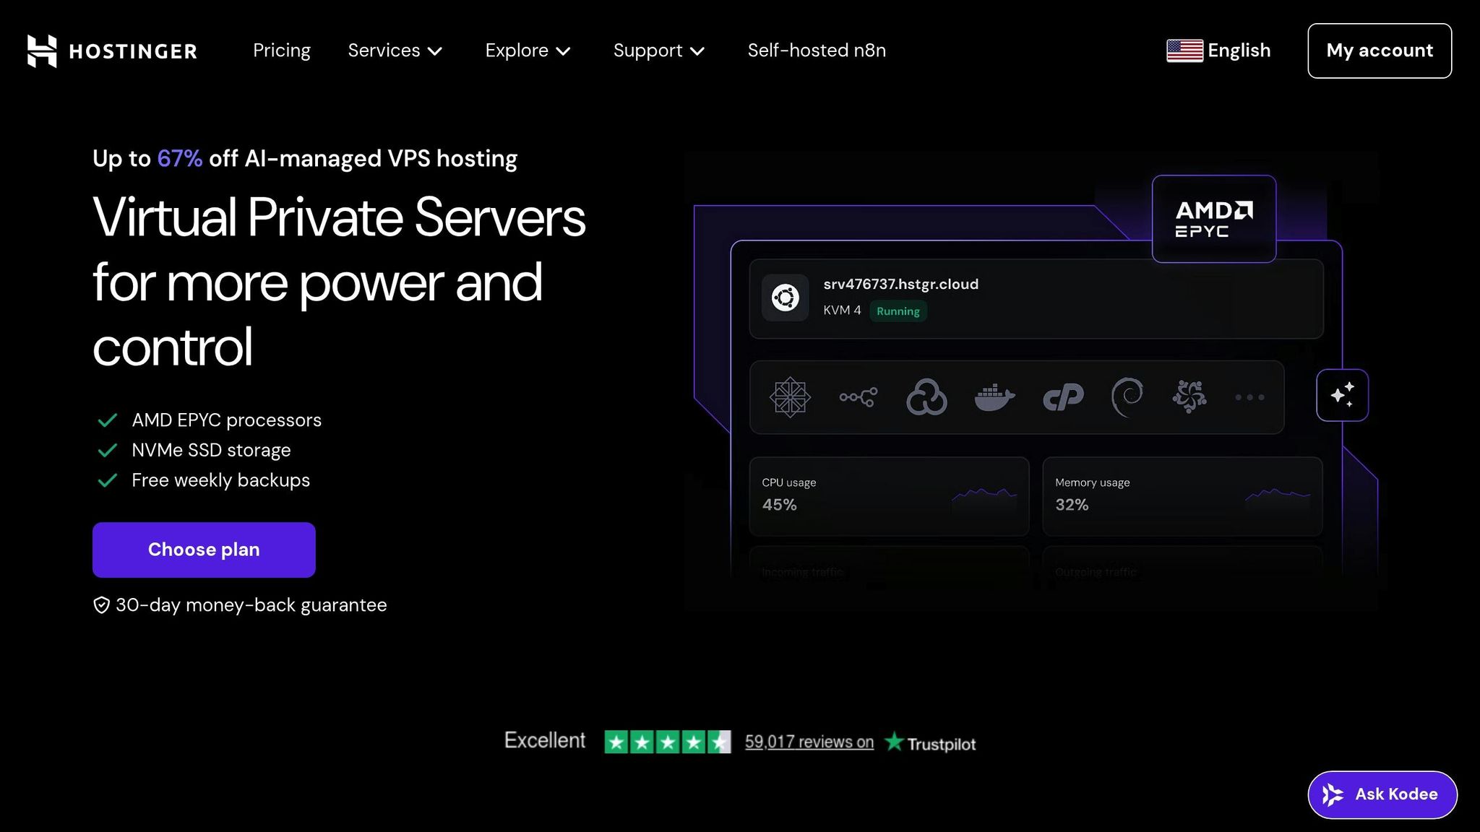Click the n8n workflow nodes icon

pos(858,396)
